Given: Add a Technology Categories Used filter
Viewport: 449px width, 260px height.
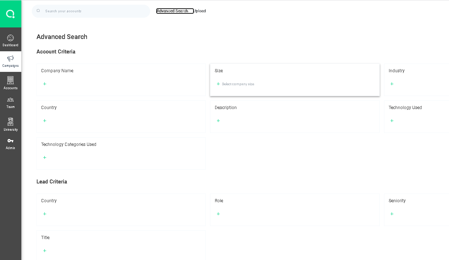Looking at the screenshot, I should [x=45, y=157].
